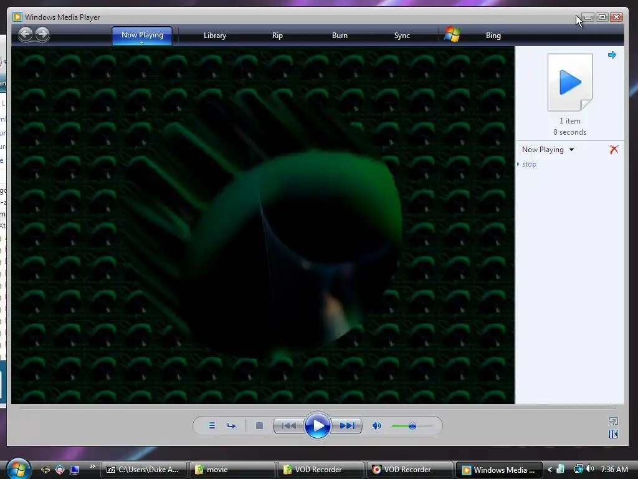Switch to compact mode icon

pyautogui.click(x=613, y=434)
